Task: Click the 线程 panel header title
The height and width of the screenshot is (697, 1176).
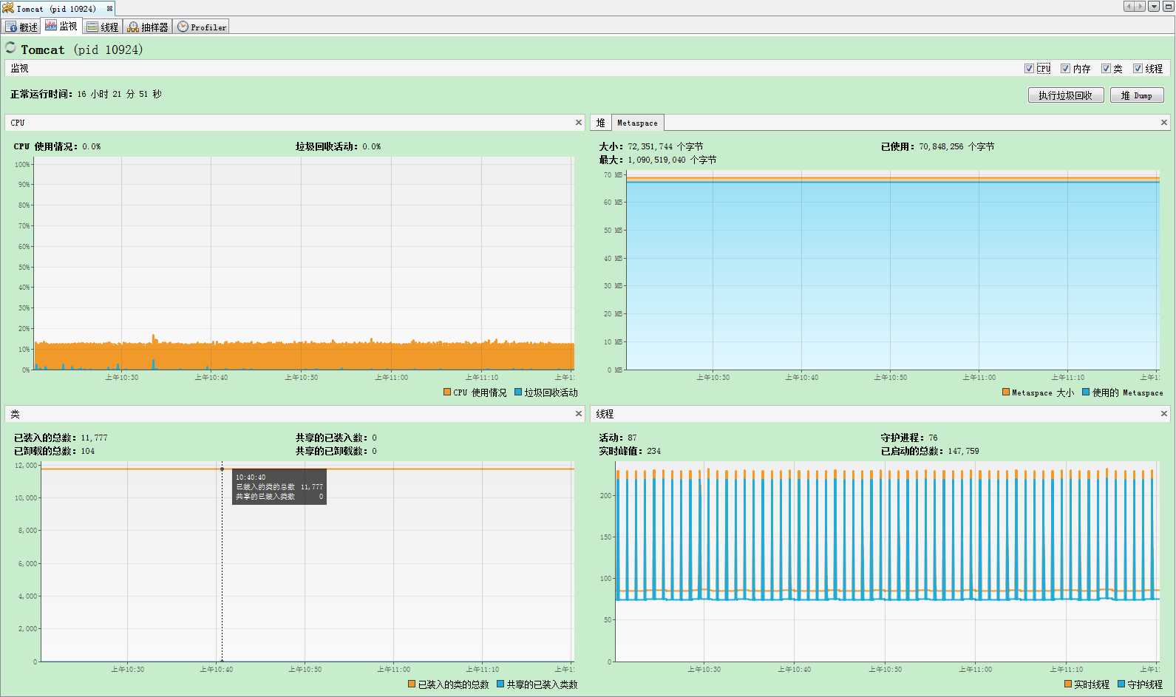Action: [x=605, y=414]
